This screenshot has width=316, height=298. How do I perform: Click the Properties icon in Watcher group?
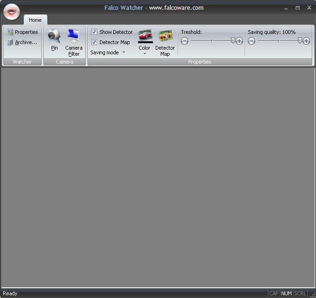10,32
